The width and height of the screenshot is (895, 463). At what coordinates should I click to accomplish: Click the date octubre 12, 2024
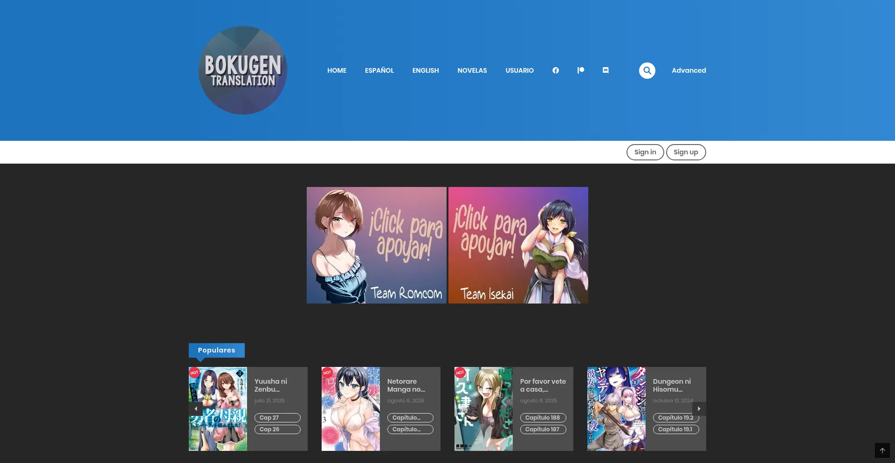click(x=673, y=401)
